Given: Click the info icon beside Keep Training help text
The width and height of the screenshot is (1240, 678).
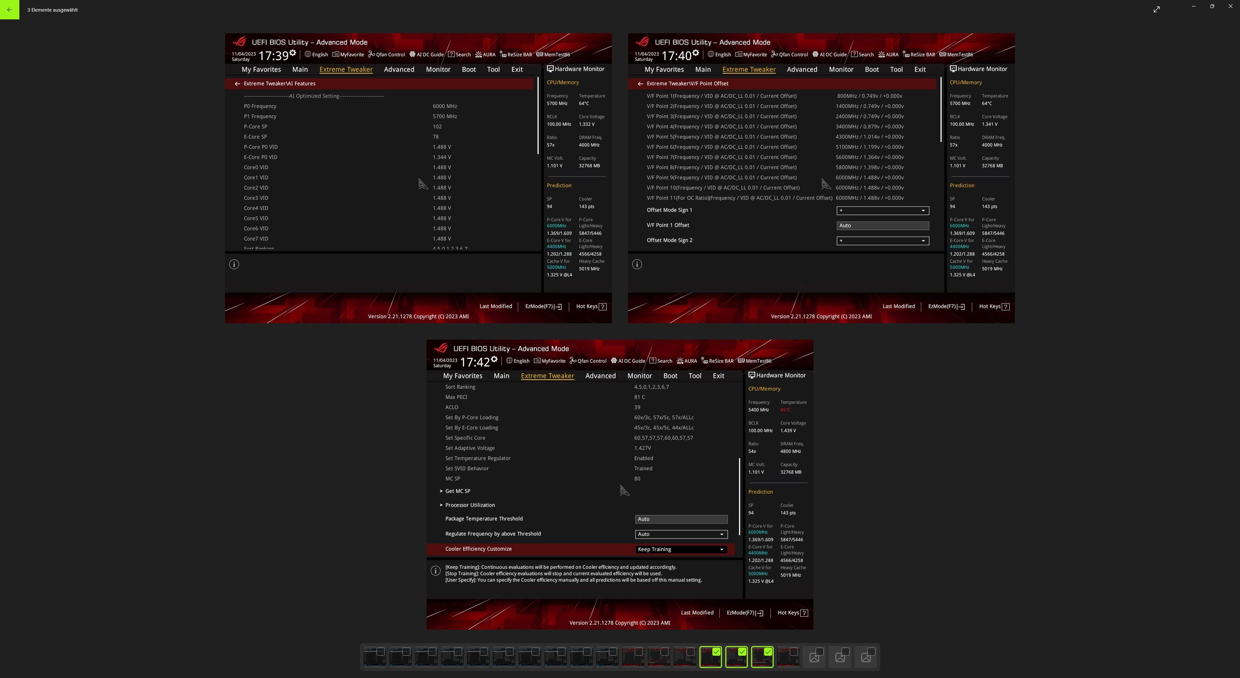Looking at the screenshot, I should coord(436,571).
